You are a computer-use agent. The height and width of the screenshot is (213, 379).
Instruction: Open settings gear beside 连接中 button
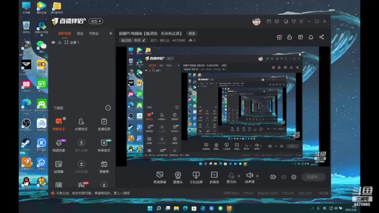(294, 177)
